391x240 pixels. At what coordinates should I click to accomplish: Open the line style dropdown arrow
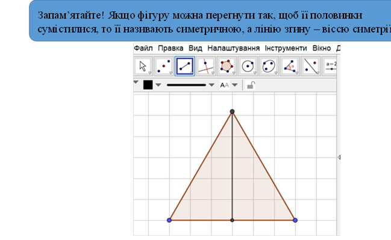[211, 85]
